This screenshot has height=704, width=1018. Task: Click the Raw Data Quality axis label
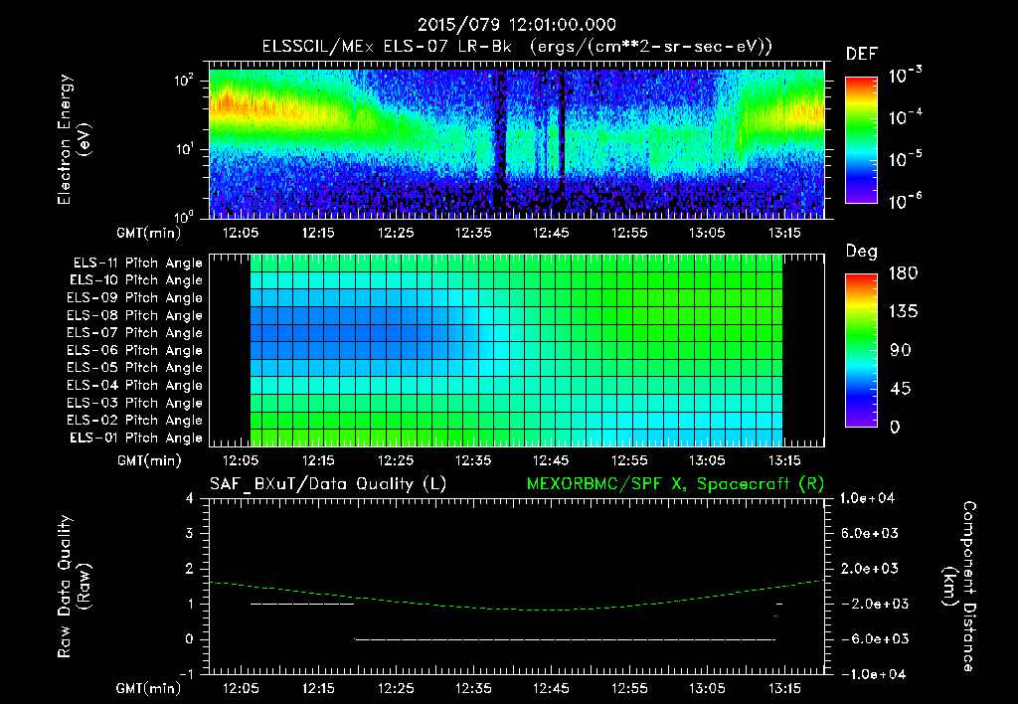tap(74, 587)
